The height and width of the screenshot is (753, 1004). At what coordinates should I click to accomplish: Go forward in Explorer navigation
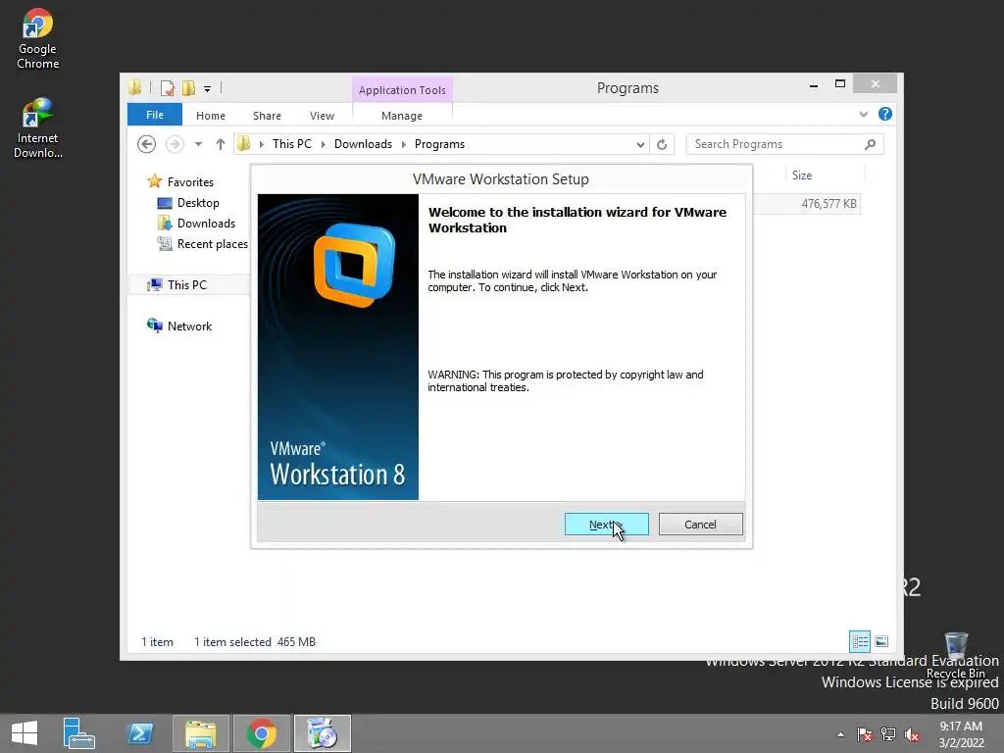pyautogui.click(x=175, y=144)
